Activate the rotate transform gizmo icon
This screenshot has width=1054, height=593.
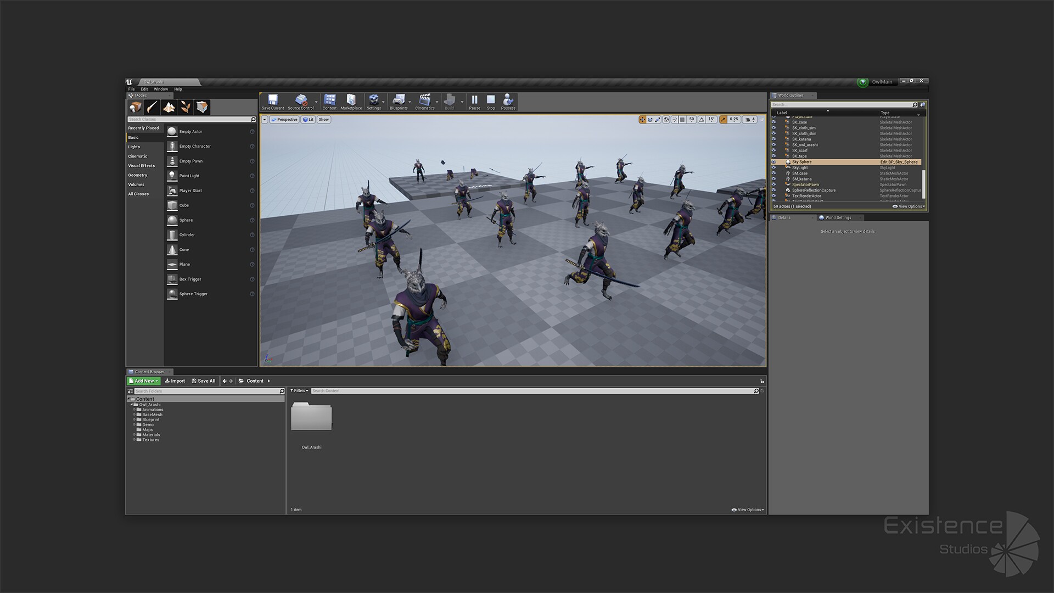pyautogui.click(x=650, y=119)
